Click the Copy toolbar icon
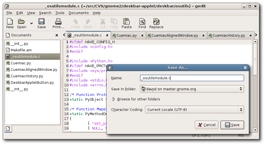 pyautogui.click(x=114, y=22)
